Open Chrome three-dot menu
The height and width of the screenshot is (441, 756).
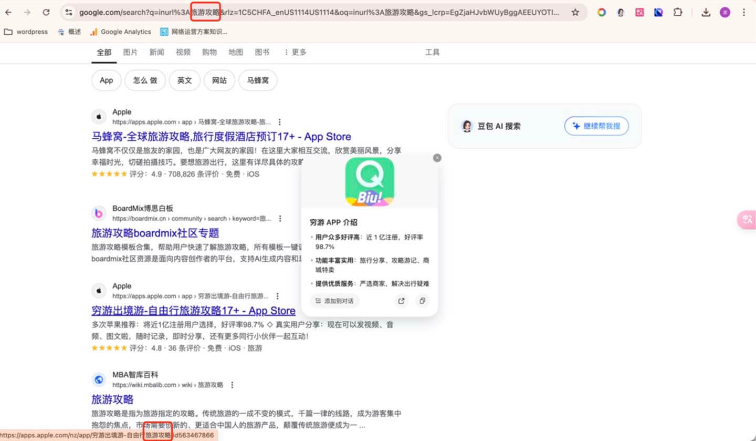[744, 12]
